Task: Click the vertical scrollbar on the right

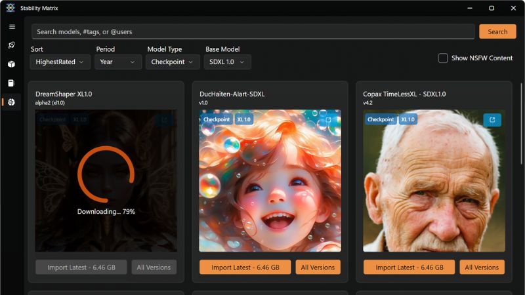Action: click(522, 124)
